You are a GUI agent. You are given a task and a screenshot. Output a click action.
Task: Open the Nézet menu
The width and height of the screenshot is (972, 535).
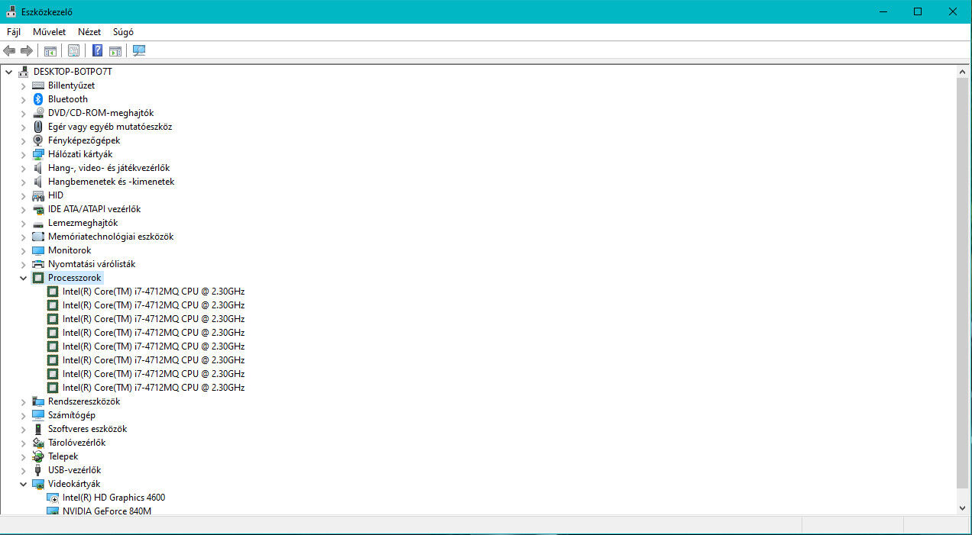pyautogui.click(x=89, y=32)
